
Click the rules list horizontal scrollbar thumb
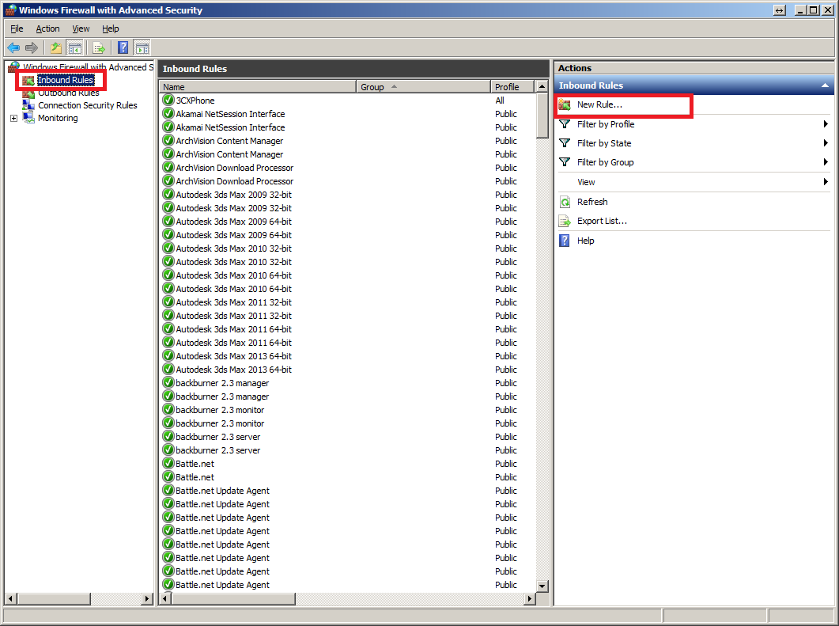(233, 598)
